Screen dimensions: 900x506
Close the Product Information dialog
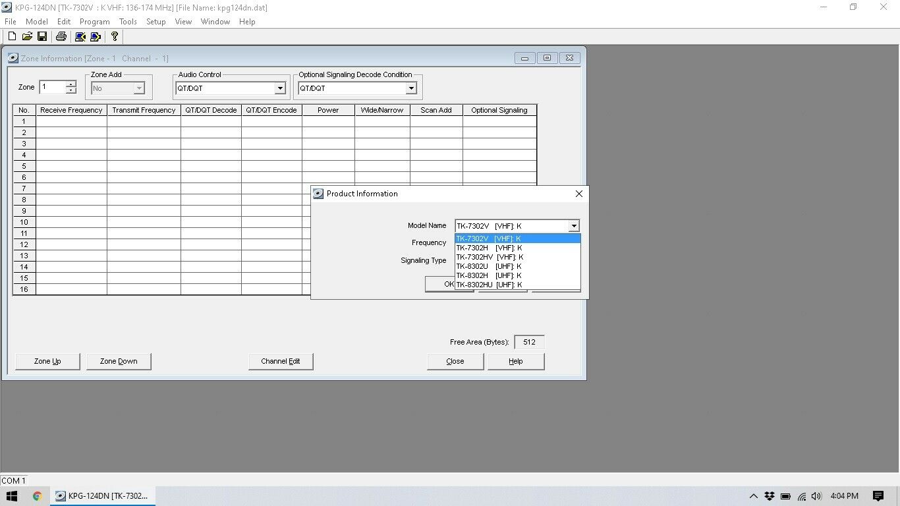[x=578, y=194]
